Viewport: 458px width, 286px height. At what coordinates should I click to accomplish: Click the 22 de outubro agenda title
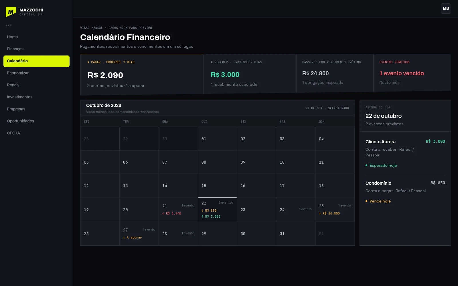coord(384,116)
